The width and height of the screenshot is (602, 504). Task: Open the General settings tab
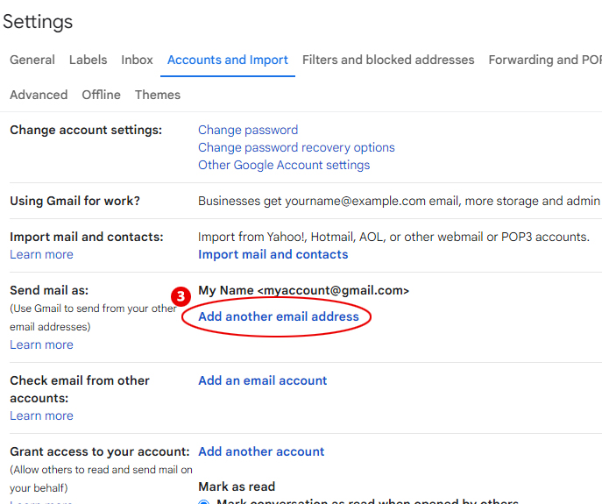click(x=32, y=60)
